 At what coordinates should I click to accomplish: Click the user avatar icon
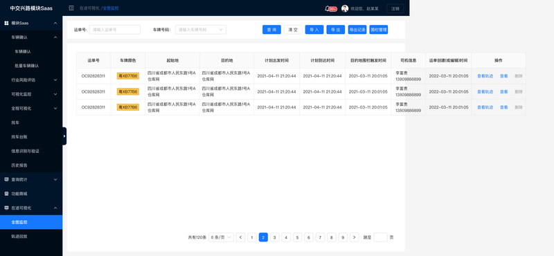[345, 8]
